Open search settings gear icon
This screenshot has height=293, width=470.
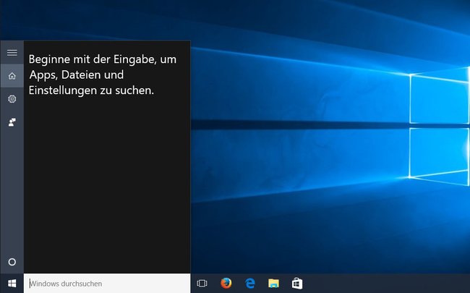(12, 98)
